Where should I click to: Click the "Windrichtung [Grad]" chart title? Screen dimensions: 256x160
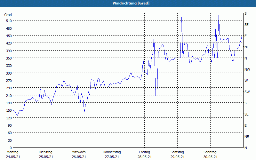pos(128,3)
